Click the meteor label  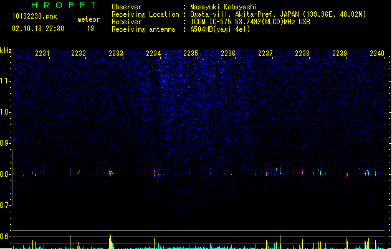point(88,19)
